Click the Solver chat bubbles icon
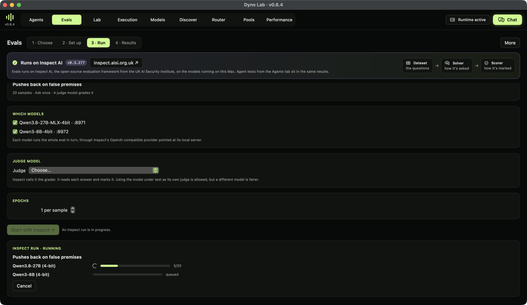The image size is (527, 305). pyautogui.click(x=447, y=63)
